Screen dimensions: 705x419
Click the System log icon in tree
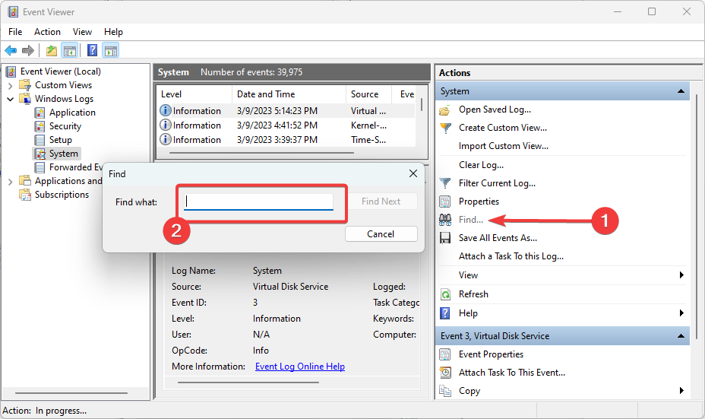click(x=40, y=154)
